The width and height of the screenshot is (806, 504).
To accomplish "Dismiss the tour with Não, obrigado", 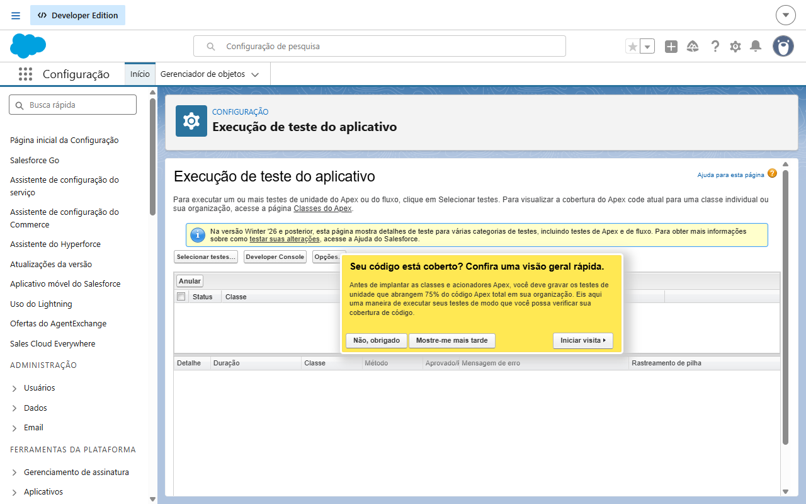I will tap(377, 341).
